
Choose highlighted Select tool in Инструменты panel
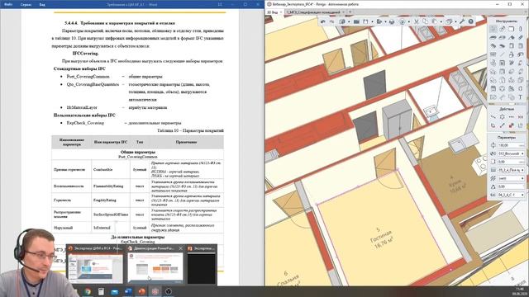[x=493, y=29]
